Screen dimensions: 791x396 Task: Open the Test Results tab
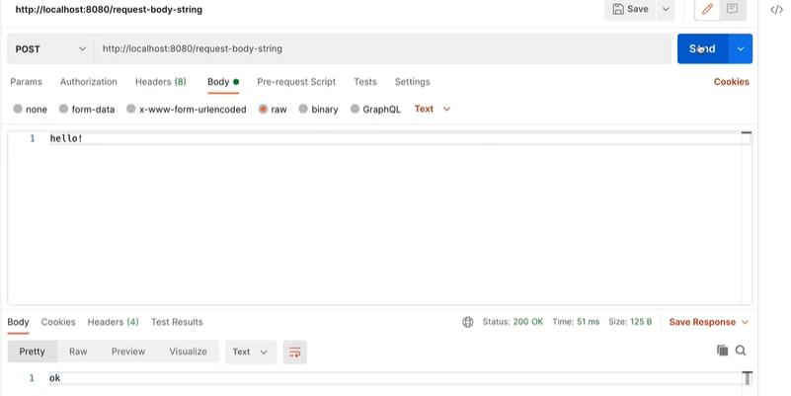coord(177,322)
